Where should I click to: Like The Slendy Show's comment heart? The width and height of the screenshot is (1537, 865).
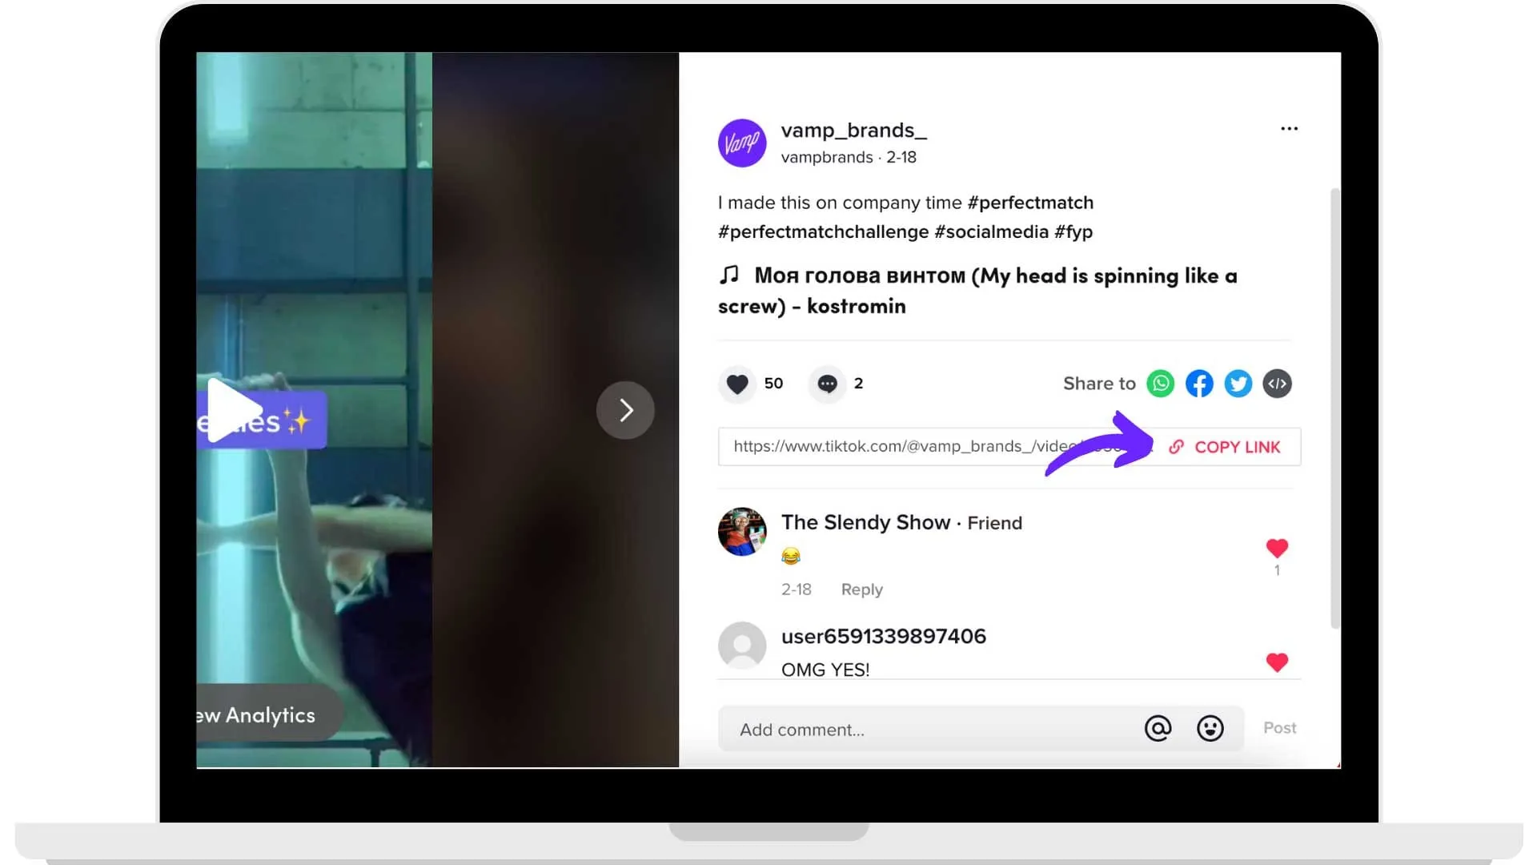(1277, 548)
